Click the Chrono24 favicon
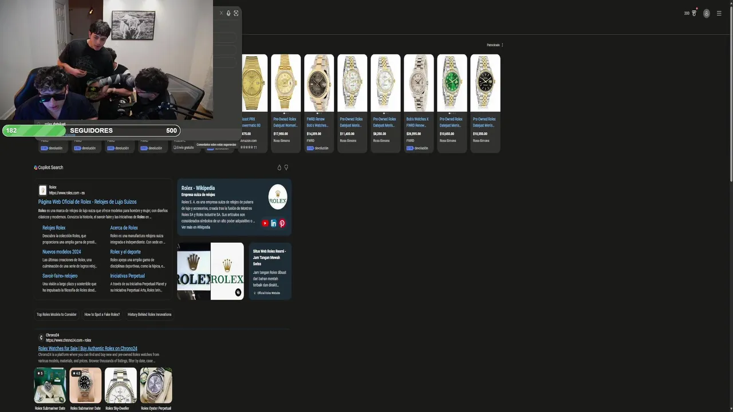The width and height of the screenshot is (733, 412). click(41, 338)
